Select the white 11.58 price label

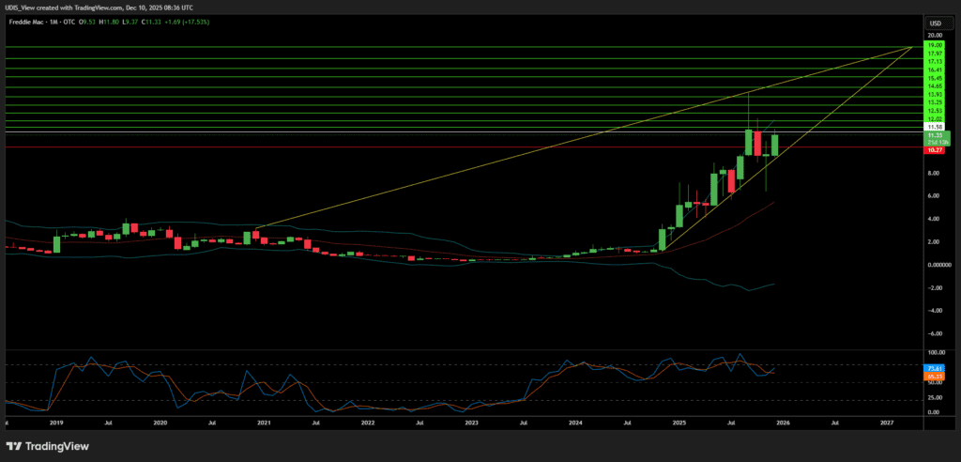point(935,127)
